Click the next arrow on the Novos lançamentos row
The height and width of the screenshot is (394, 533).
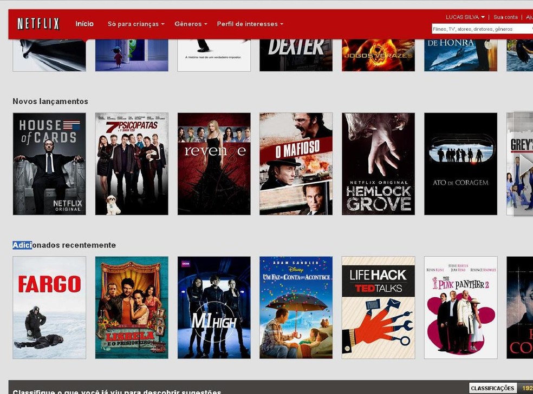tap(526, 164)
